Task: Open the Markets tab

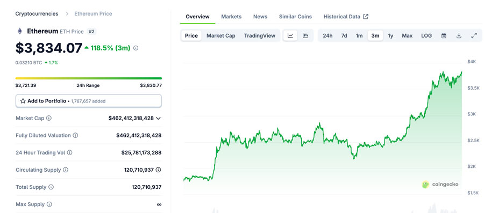Action: point(231,17)
